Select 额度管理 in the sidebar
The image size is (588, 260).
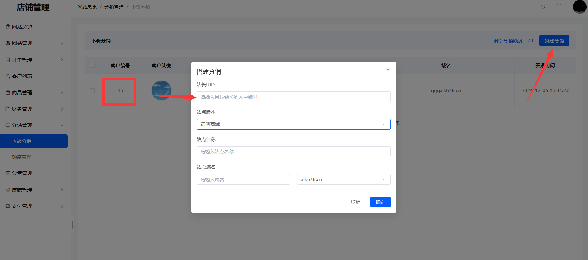coord(22,157)
